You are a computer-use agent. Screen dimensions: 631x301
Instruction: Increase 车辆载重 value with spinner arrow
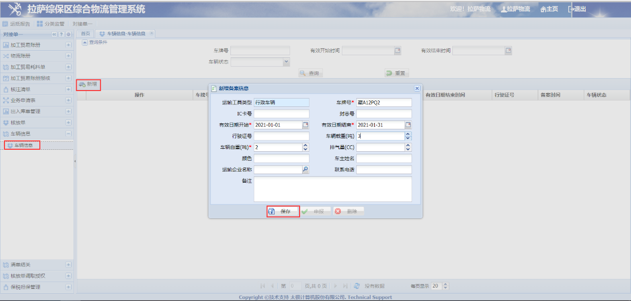pos(408,134)
